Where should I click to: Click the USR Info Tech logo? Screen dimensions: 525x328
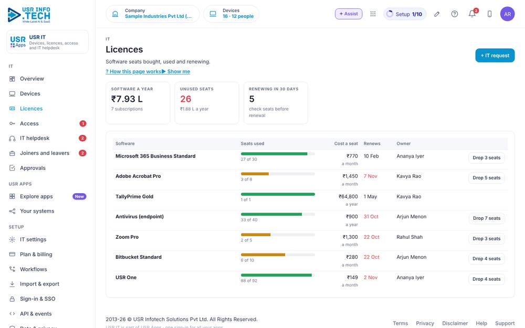click(x=29, y=15)
